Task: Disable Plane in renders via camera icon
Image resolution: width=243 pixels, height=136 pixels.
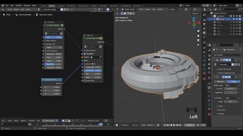Action: 240,19
